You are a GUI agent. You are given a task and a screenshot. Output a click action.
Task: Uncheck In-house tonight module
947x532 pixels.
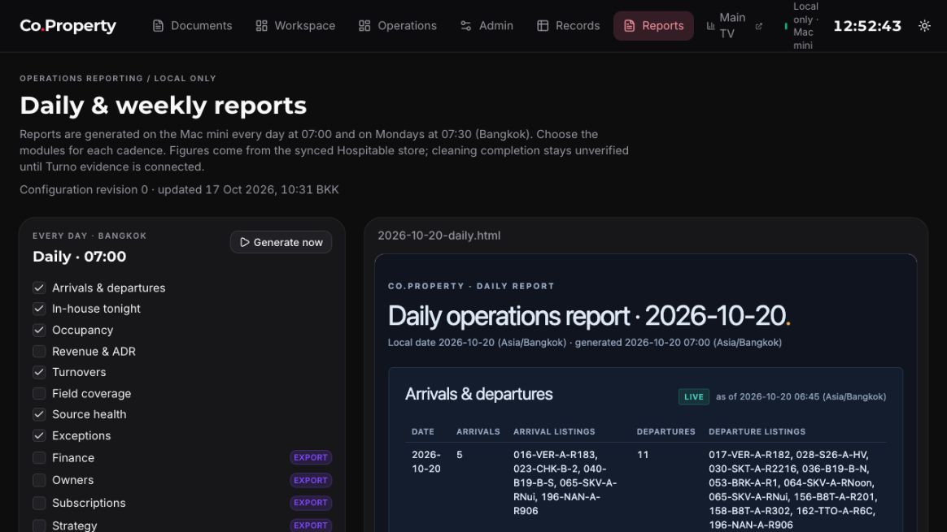click(39, 309)
